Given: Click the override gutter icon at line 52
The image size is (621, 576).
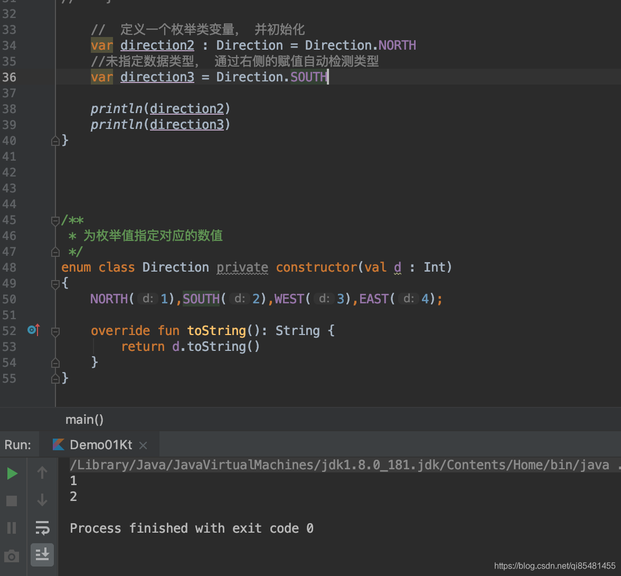Looking at the screenshot, I should (x=34, y=330).
